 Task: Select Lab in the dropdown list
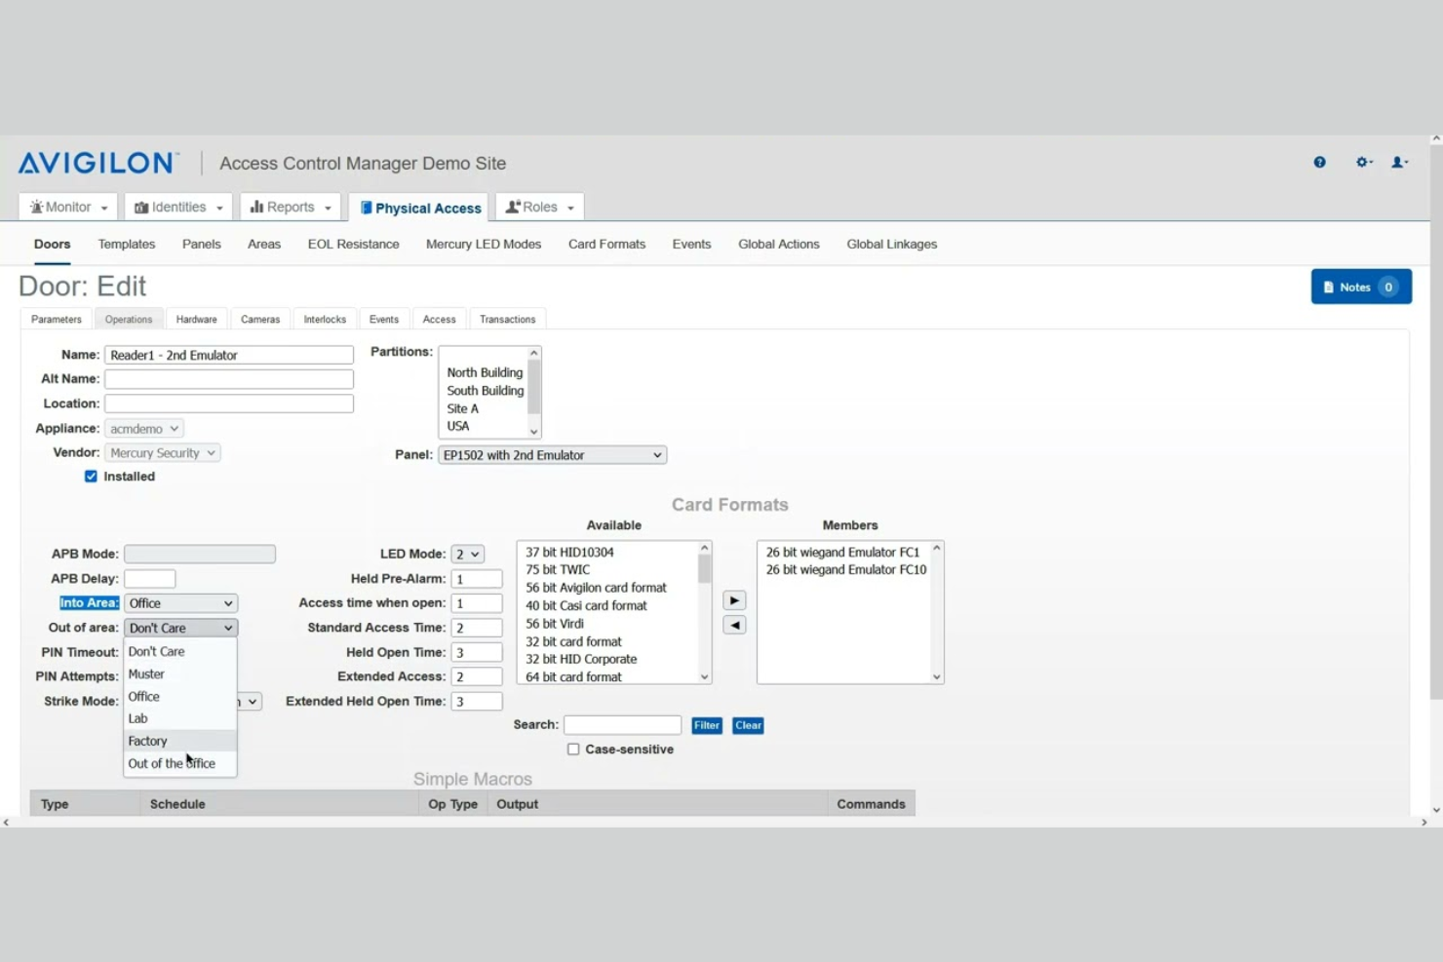pos(180,719)
